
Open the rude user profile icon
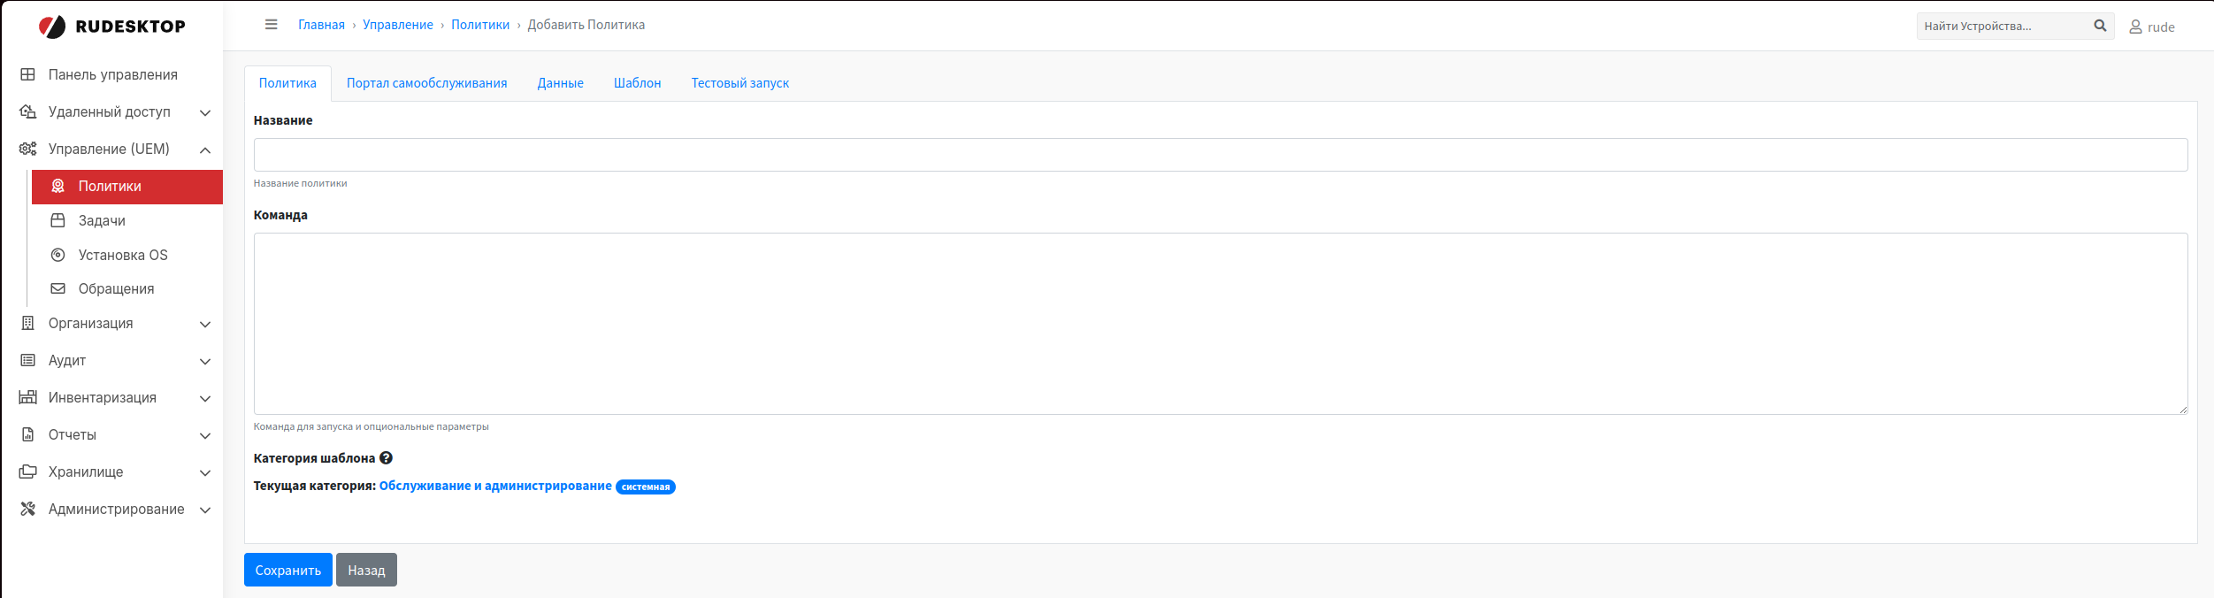pyautogui.click(x=2135, y=27)
